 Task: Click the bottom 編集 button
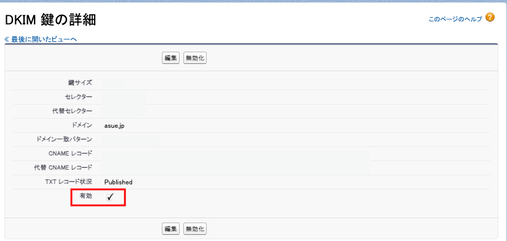(170, 229)
